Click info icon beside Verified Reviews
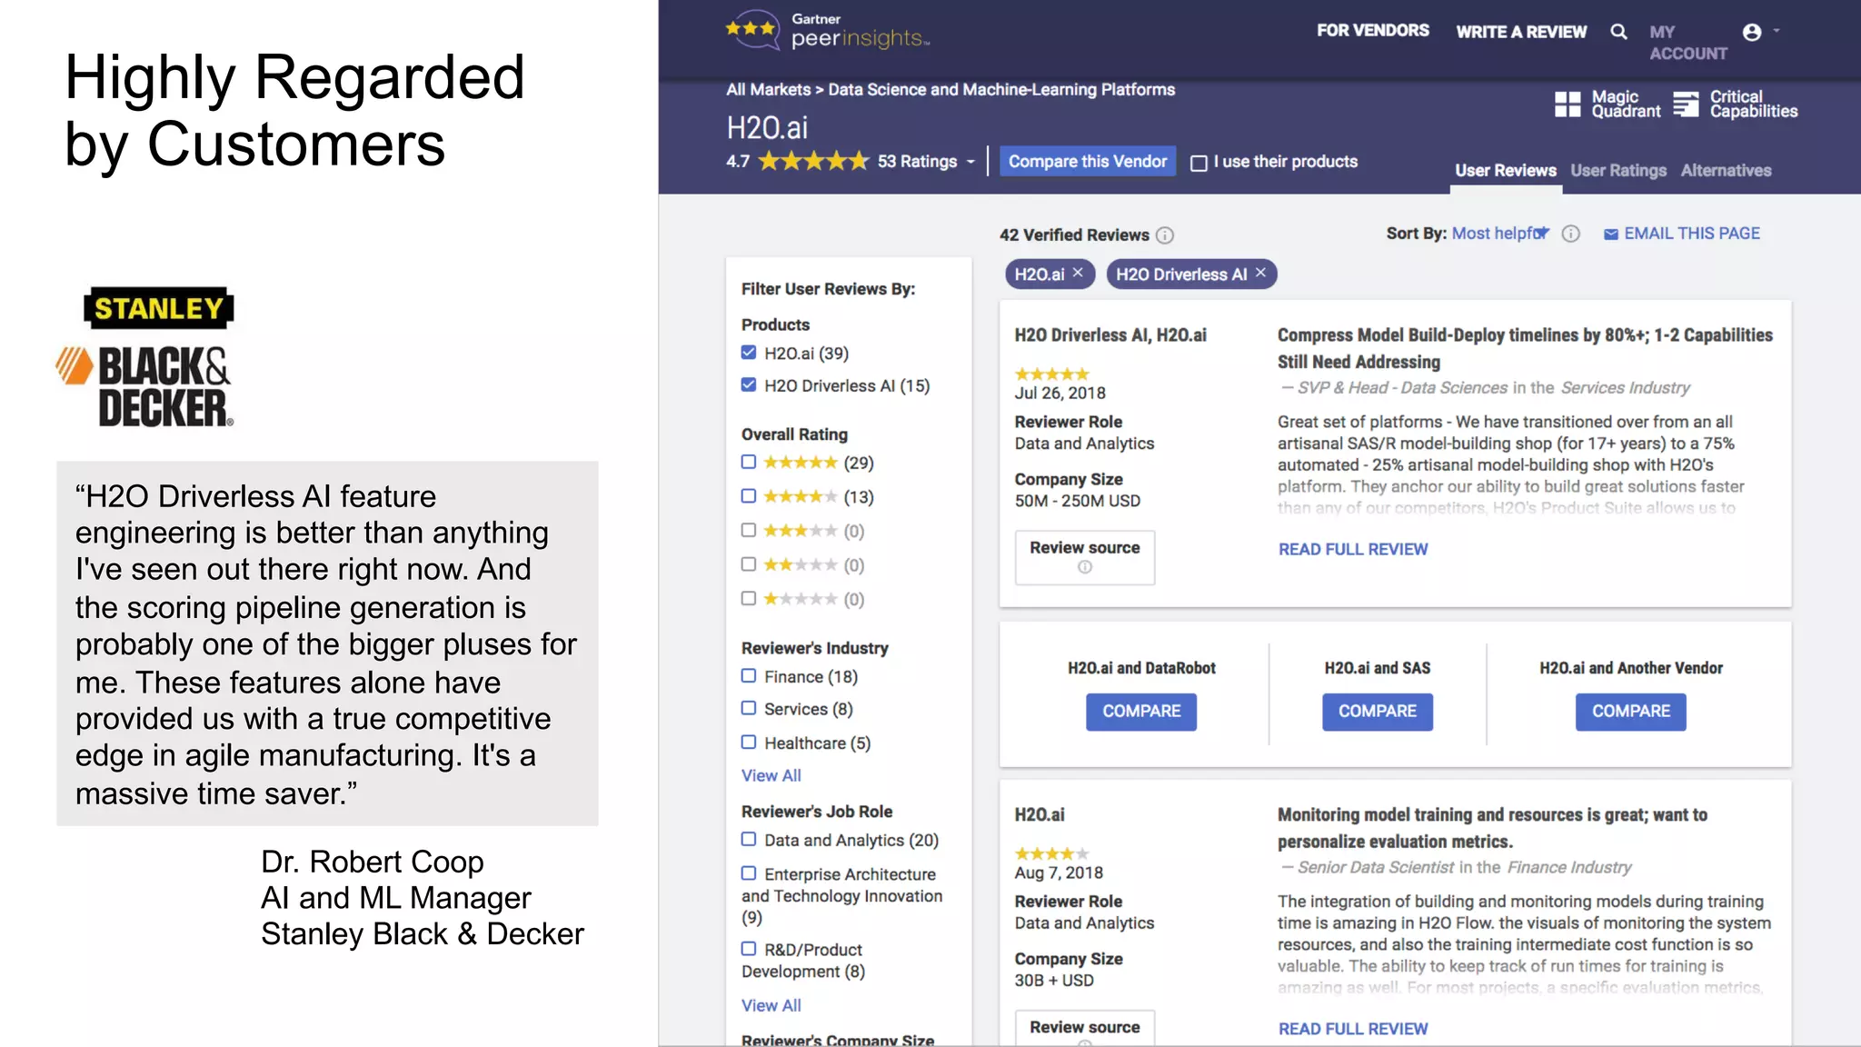 [x=1165, y=235]
